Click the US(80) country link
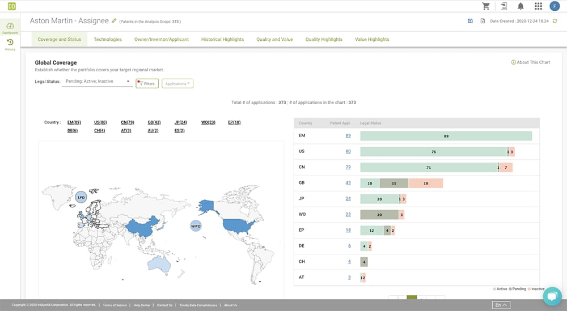This screenshot has height=311, width=567. [100, 122]
